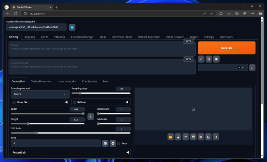The image size is (267, 162).
Task: Close the Stable Diffusion browser tab
Action: pos(51,7)
